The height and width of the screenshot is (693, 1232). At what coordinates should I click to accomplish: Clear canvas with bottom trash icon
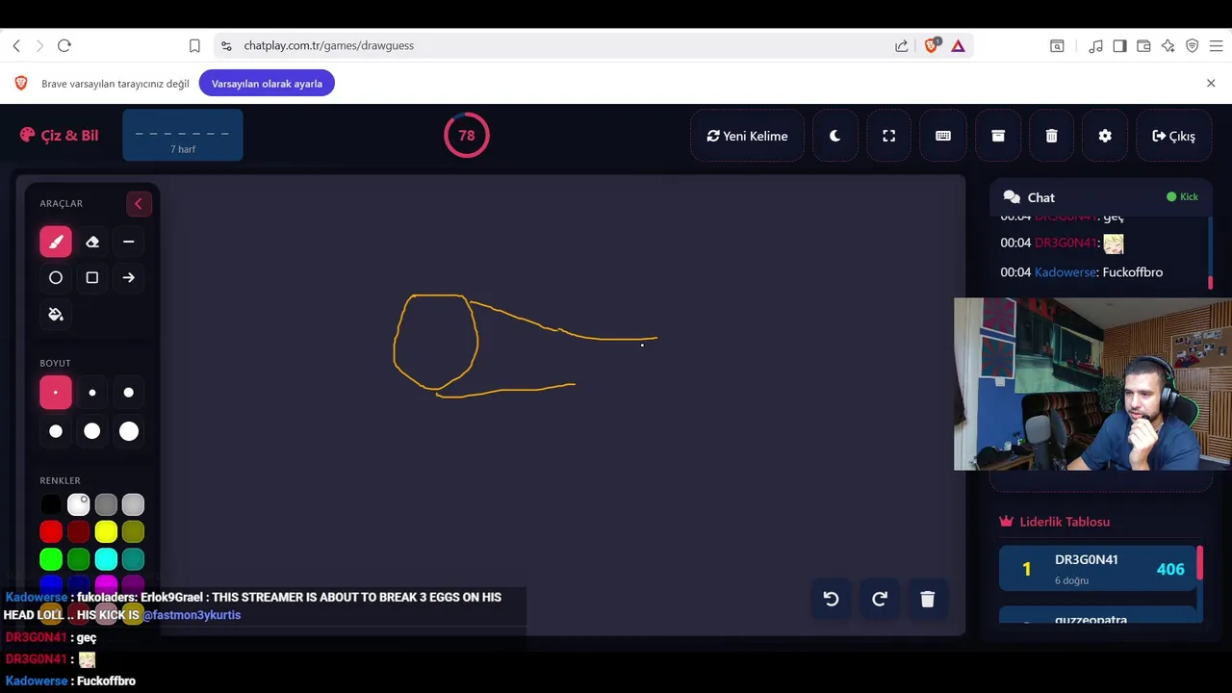click(927, 599)
